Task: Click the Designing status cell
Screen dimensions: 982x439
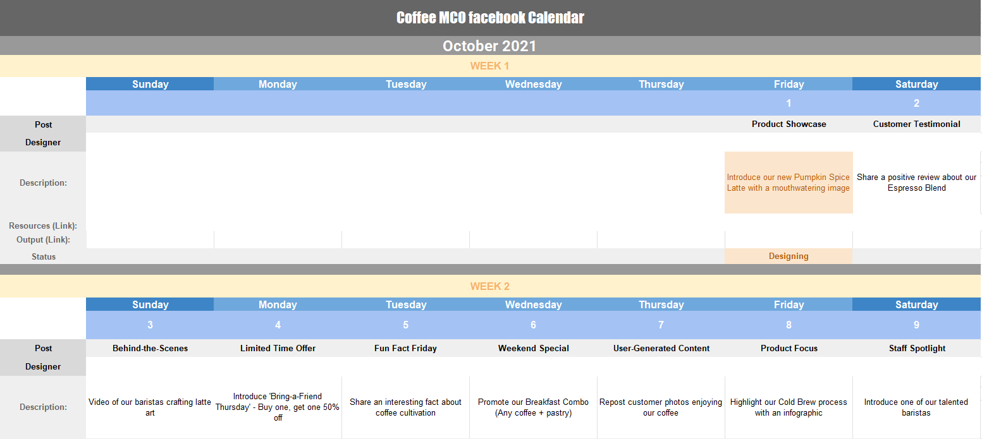Action: 789,256
